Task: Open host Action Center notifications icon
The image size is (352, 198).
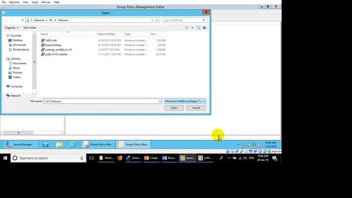Action: [274, 158]
